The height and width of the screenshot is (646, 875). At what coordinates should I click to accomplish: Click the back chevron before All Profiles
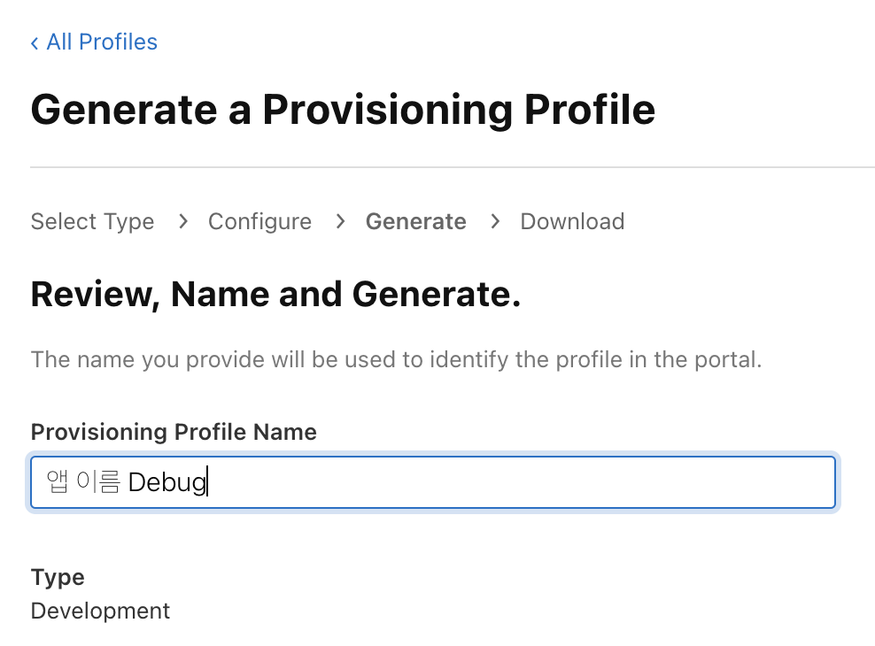point(35,42)
